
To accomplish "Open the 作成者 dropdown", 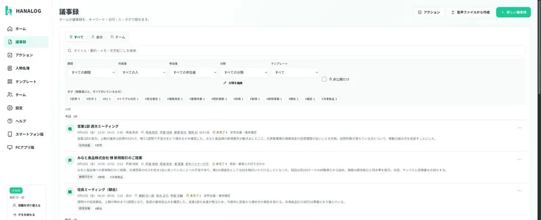I will (x=142, y=73).
